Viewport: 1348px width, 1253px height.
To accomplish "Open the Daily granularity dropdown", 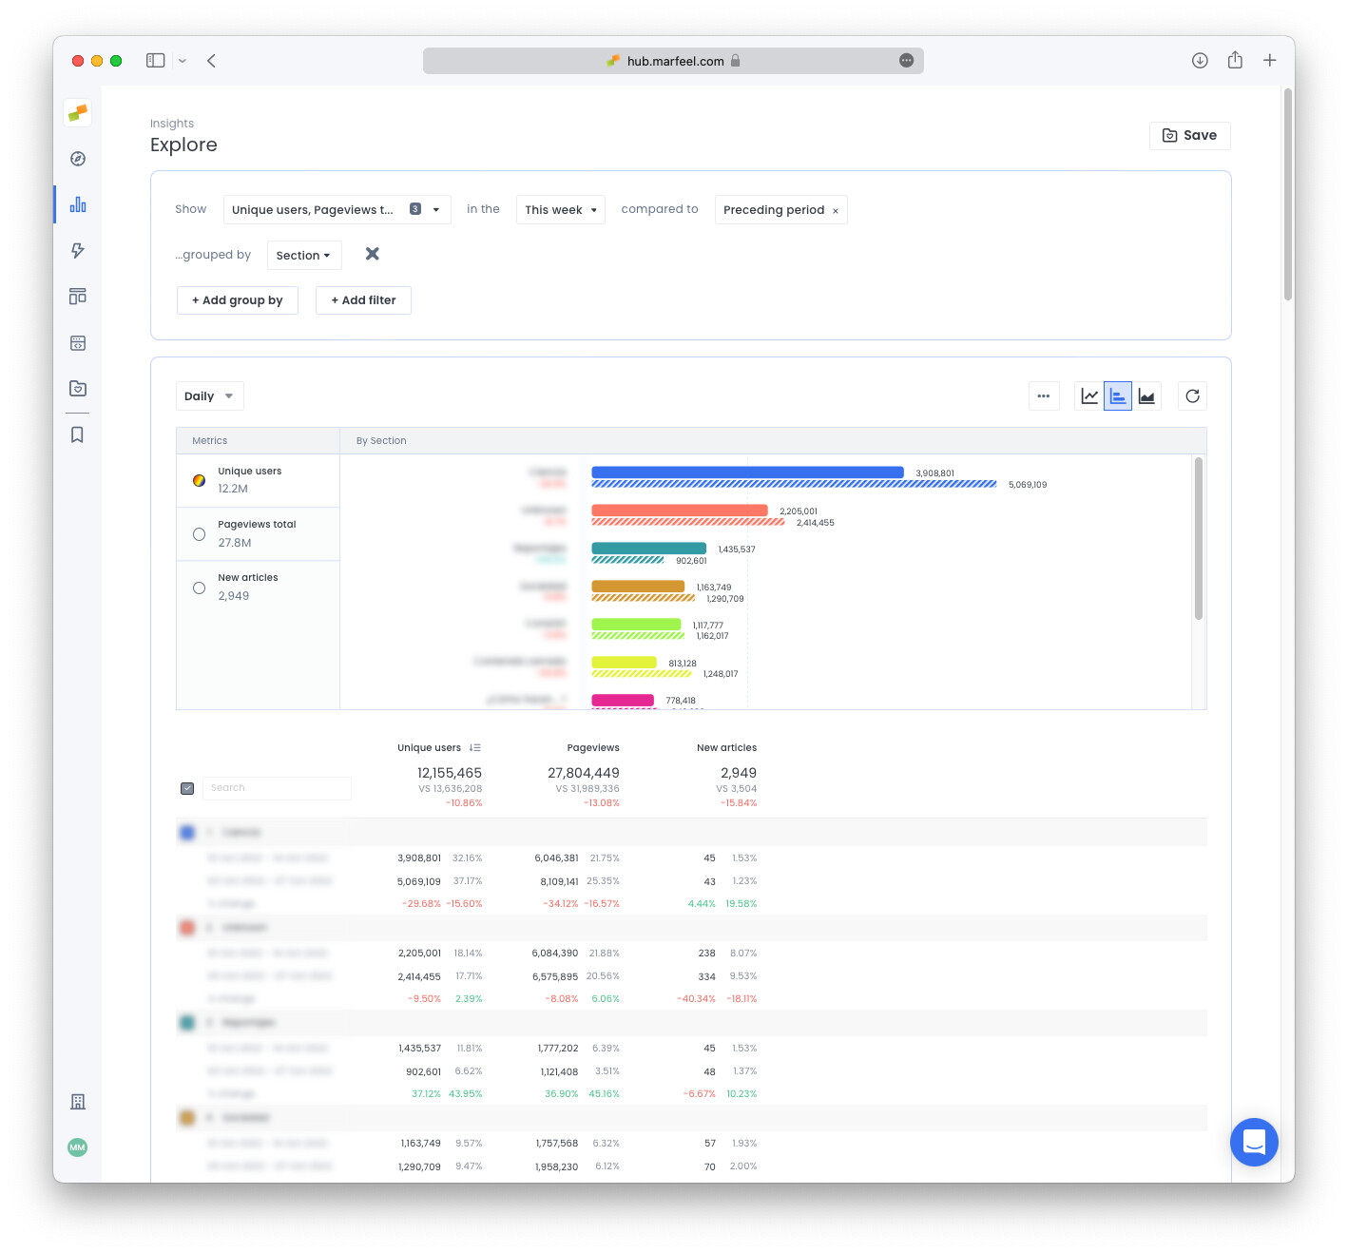I will [209, 396].
